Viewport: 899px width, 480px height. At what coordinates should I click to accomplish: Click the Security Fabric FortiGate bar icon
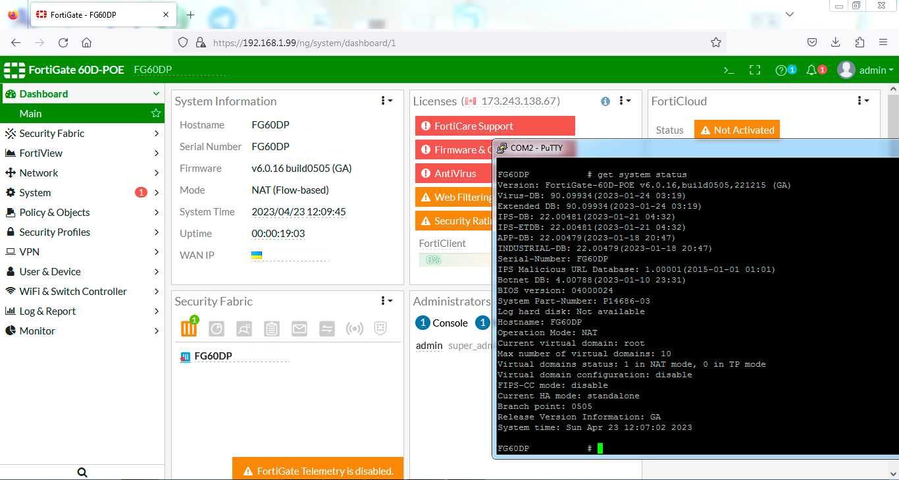point(189,327)
